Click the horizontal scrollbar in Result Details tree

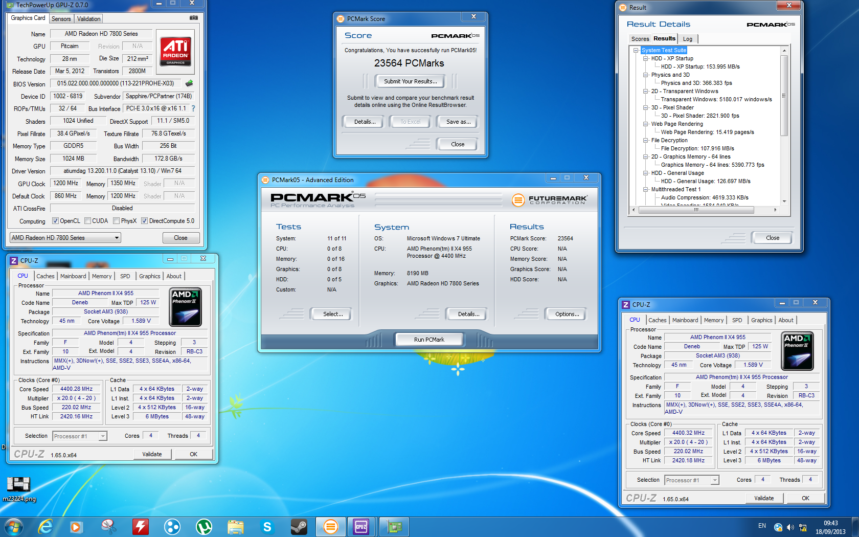click(696, 210)
